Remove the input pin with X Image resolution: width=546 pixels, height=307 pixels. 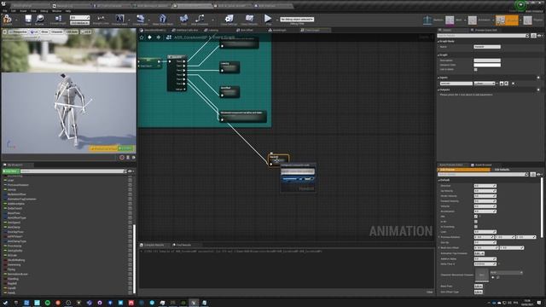[513, 84]
